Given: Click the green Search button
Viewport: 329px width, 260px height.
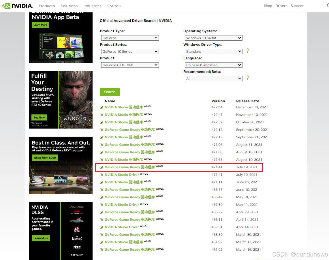Looking at the screenshot, I should coord(110,92).
